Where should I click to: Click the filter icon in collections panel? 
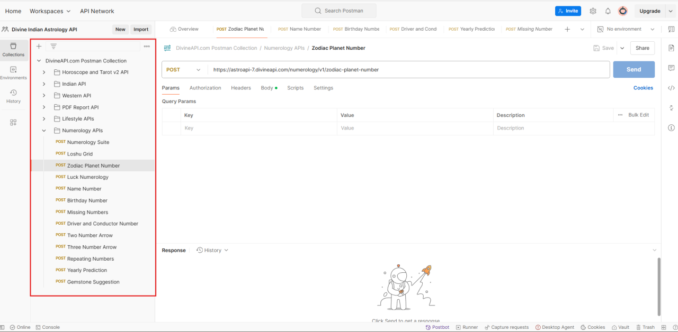point(53,47)
